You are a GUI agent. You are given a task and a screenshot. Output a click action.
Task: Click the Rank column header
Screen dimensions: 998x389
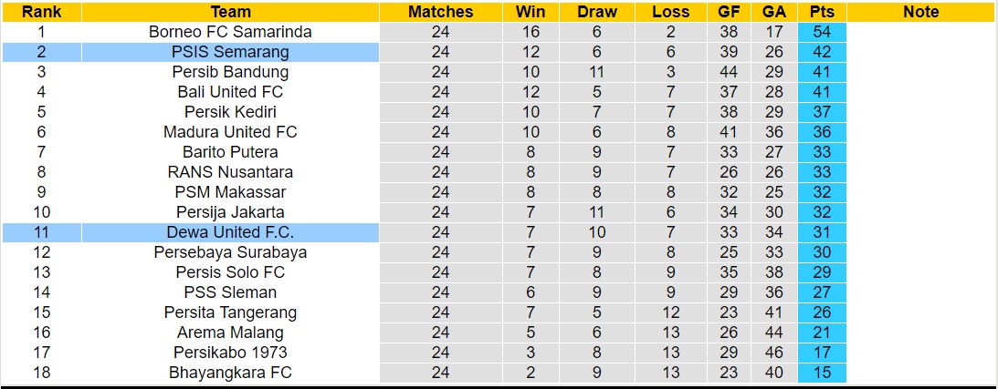pos(41,12)
